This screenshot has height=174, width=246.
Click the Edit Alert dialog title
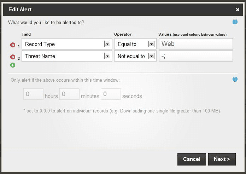pyautogui.click(x=20, y=10)
